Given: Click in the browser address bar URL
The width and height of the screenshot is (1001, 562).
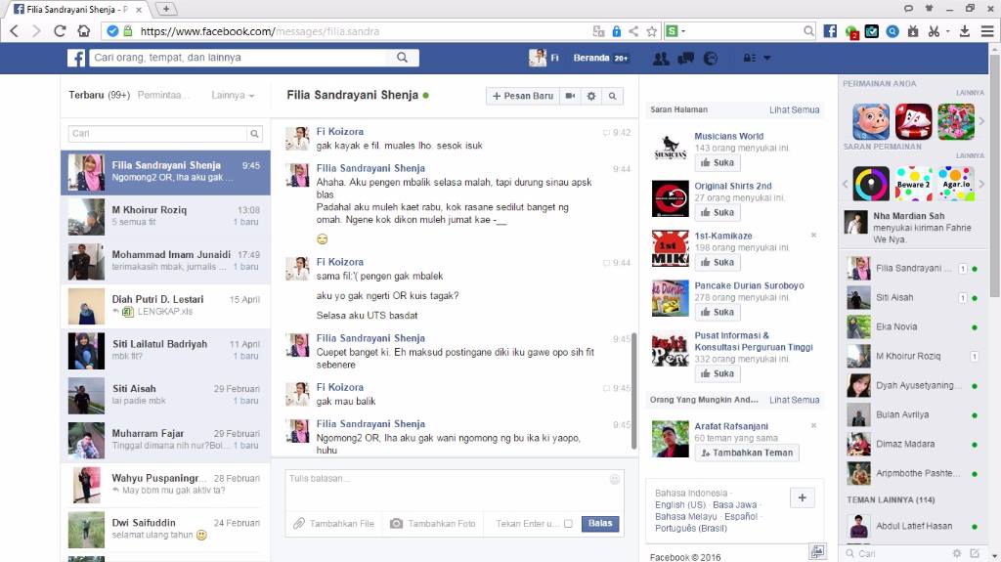Looking at the screenshot, I should pos(260,31).
